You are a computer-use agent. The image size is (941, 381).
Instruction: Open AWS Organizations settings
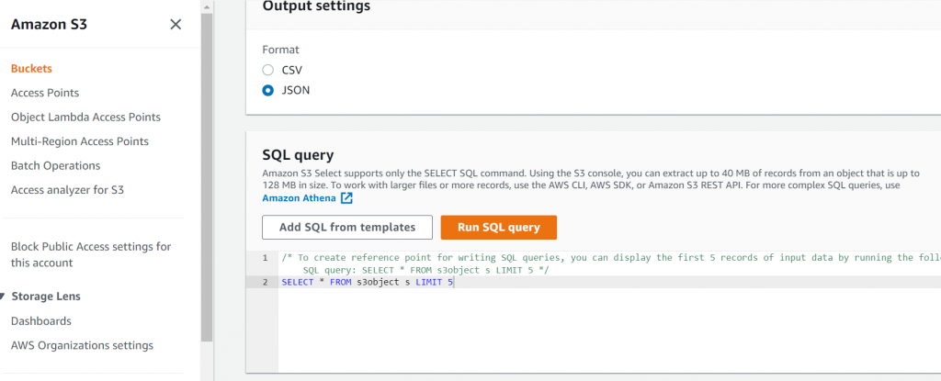pyautogui.click(x=82, y=345)
